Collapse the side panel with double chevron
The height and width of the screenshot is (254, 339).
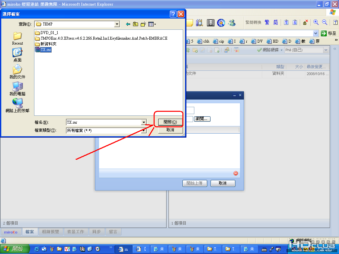(335, 49)
